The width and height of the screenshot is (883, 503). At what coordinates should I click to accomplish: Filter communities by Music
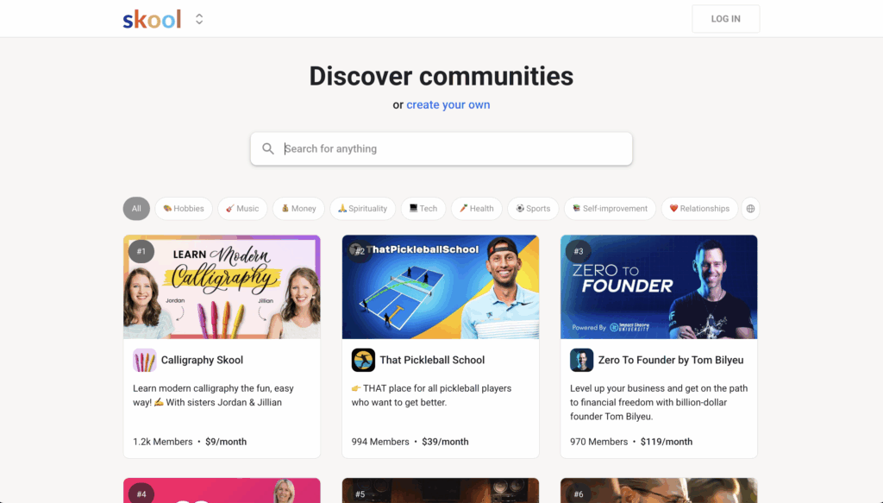coord(242,209)
